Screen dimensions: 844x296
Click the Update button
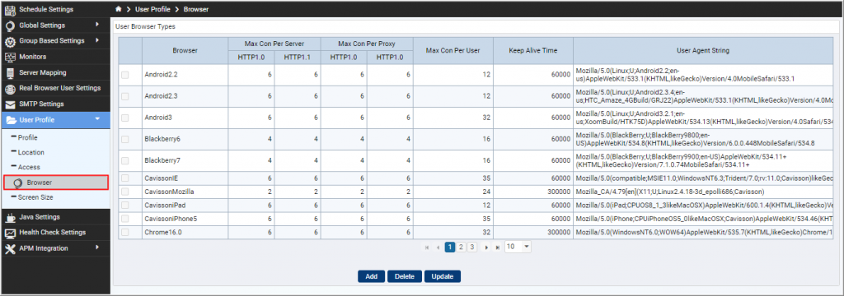[443, 276]
